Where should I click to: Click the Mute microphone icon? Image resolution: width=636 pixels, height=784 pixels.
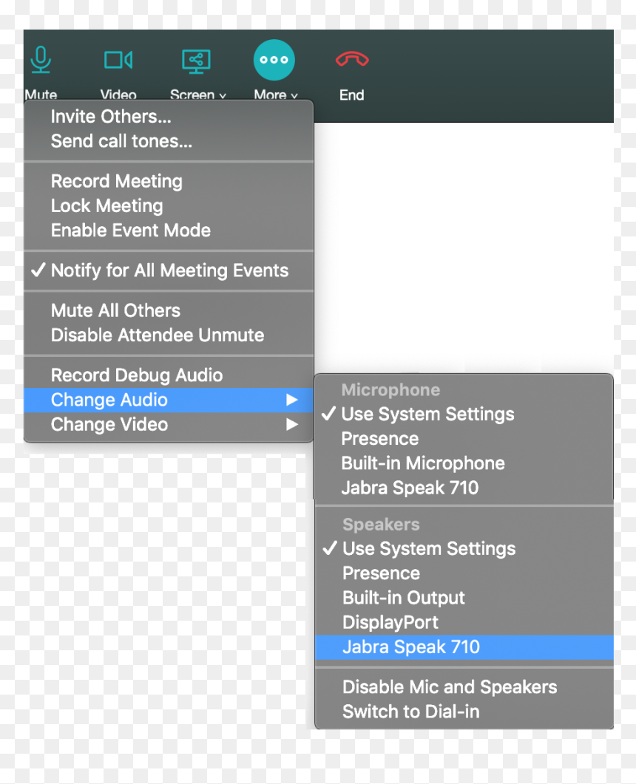[x=41, y=60]
